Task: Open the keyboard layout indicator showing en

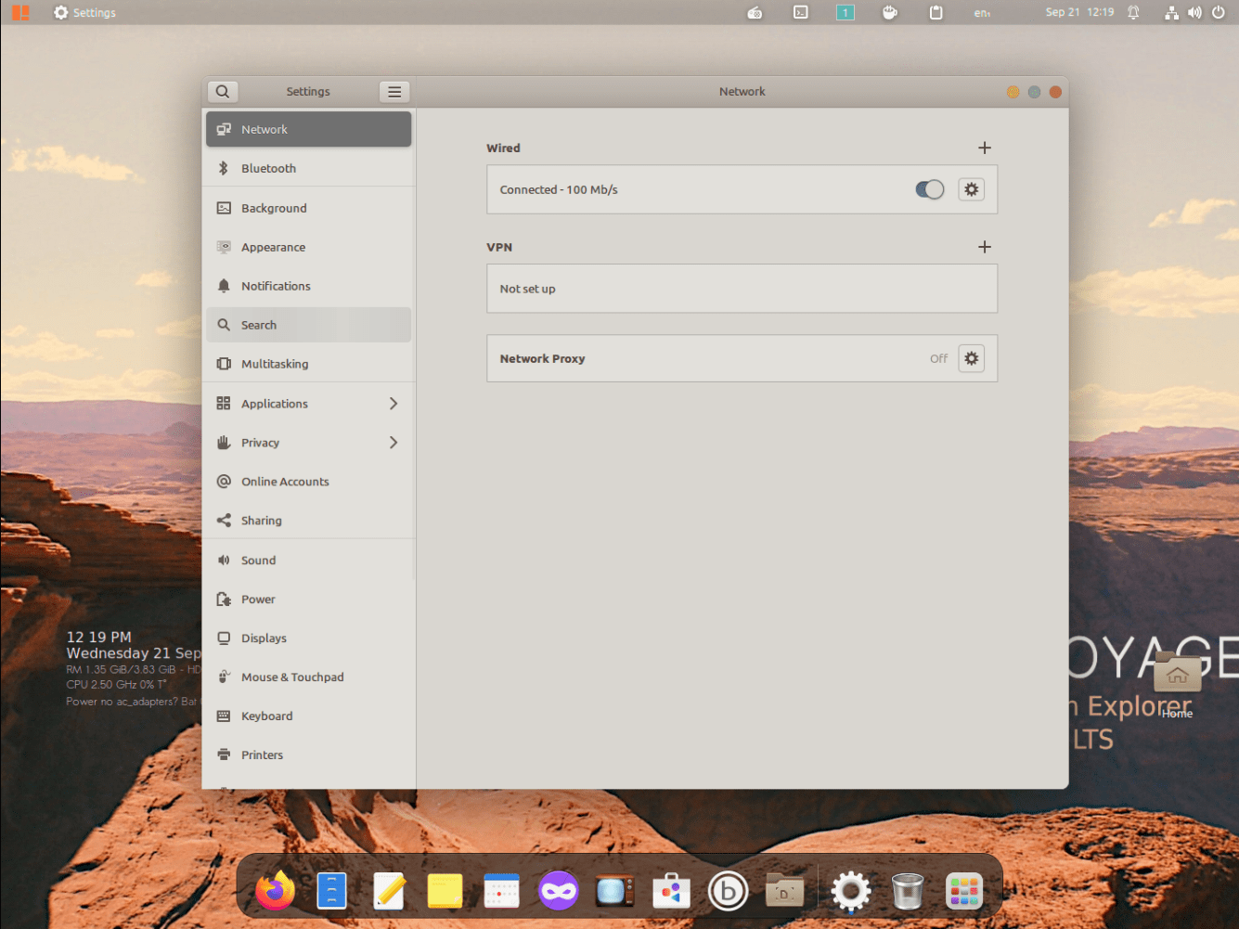Action: [981, 12]
